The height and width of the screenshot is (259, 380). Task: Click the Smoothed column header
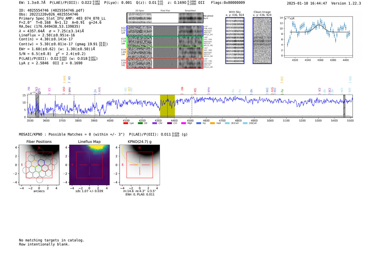190,11
